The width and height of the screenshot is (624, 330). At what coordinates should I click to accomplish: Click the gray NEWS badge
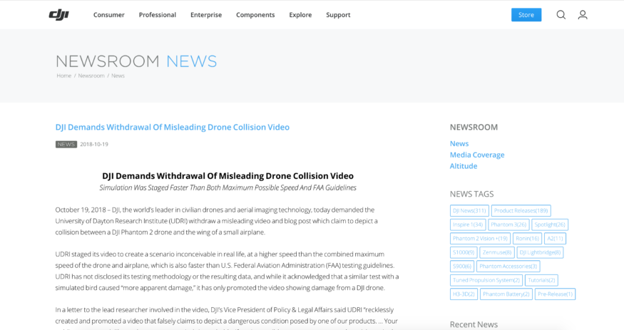(66, 144)
